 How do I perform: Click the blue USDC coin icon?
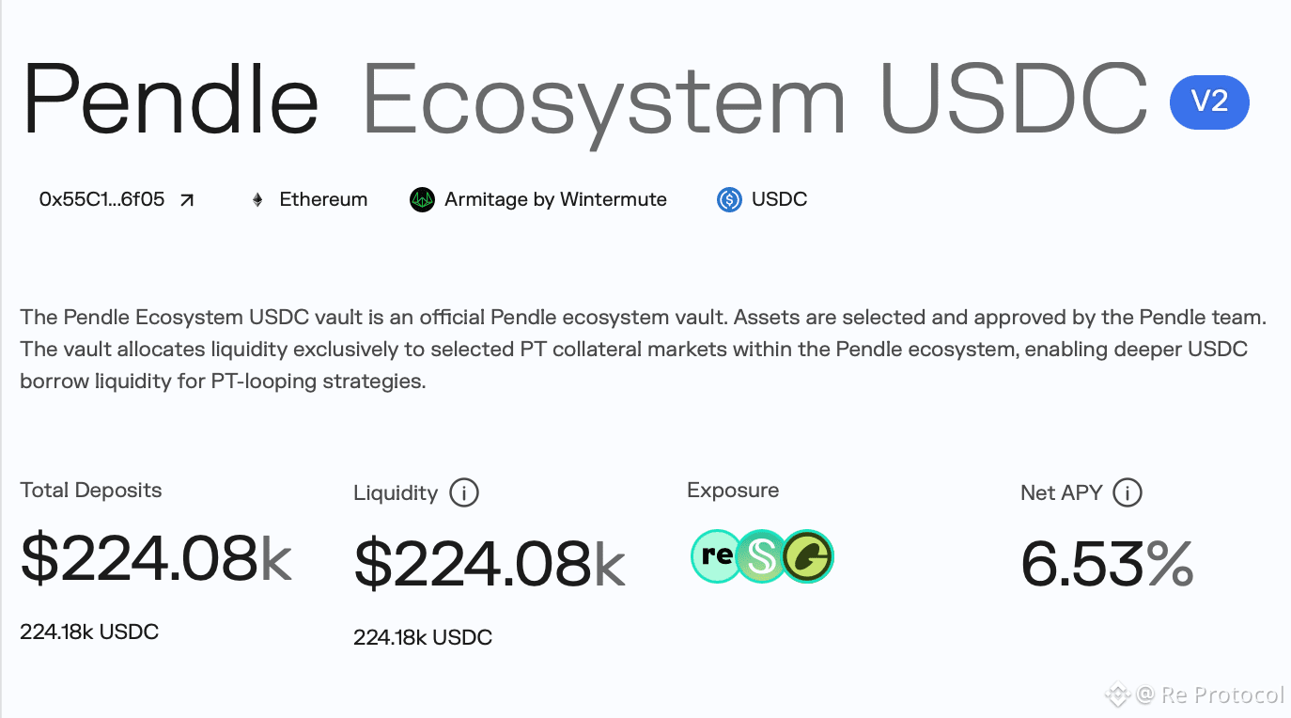(729, 200)
